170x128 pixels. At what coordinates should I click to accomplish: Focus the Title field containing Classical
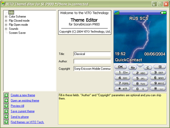pyautogui.click(x=92, y=54)
